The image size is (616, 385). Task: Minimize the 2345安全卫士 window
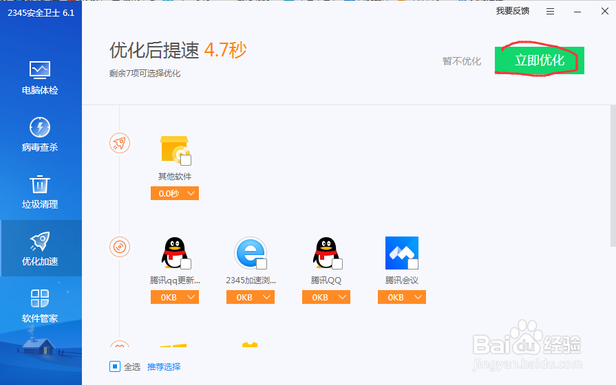(x=577, y=12)
